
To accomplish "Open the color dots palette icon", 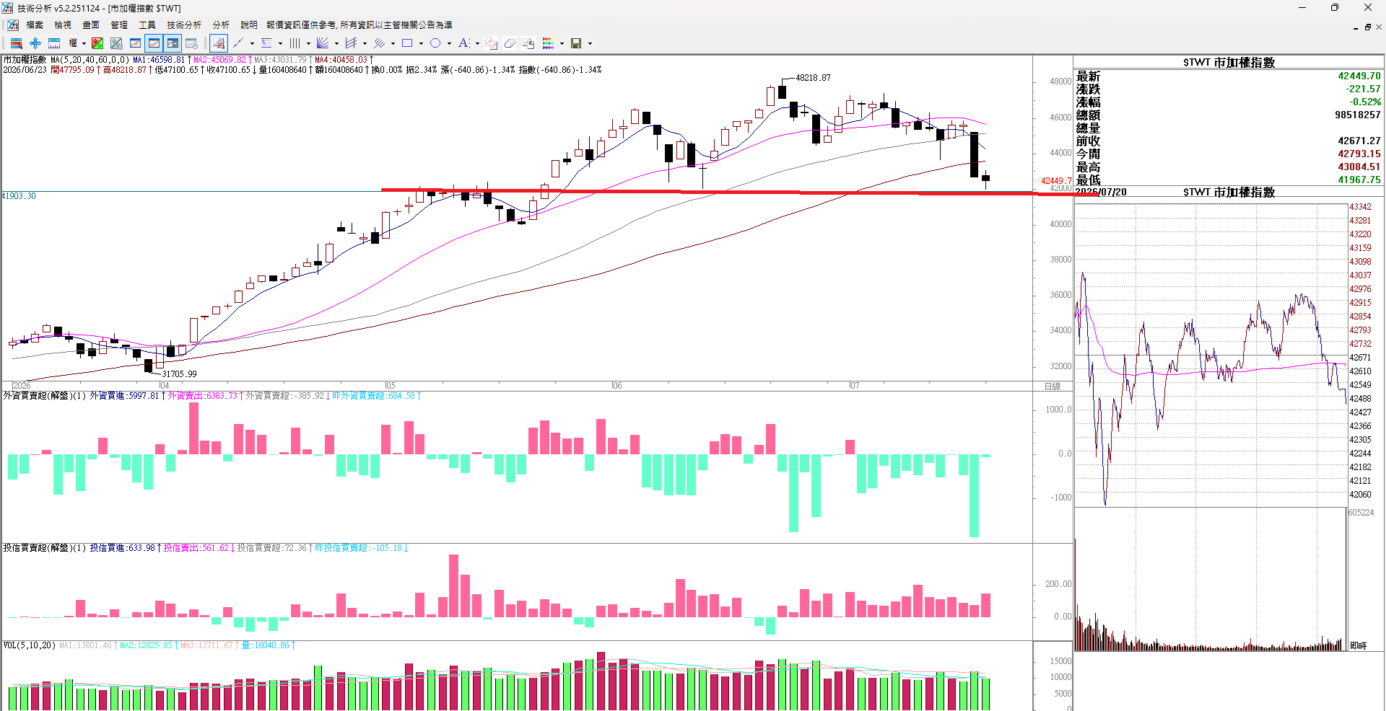I will point(548,43).
